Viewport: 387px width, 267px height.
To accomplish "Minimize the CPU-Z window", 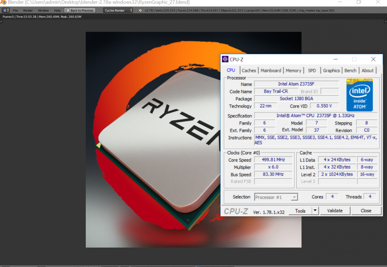I will pyautogui.click(x=336, y=59).
